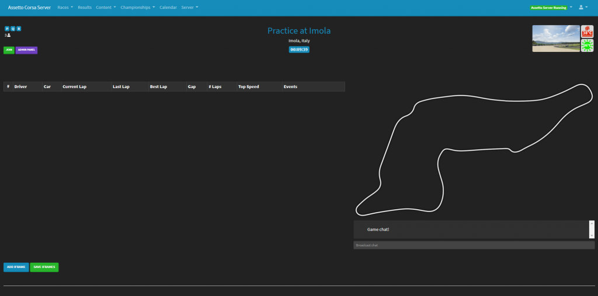
Task: Click the Qualifying session Q badge
Action: (13, 29)
